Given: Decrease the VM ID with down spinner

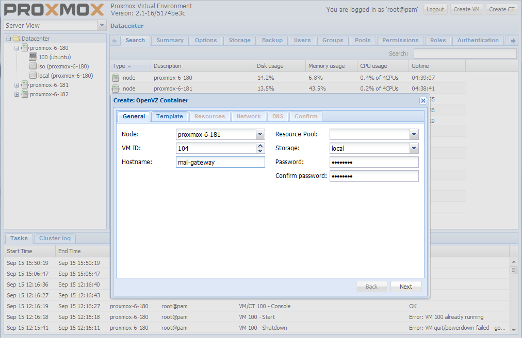Looking at the screenshot, I should [260, 151].
